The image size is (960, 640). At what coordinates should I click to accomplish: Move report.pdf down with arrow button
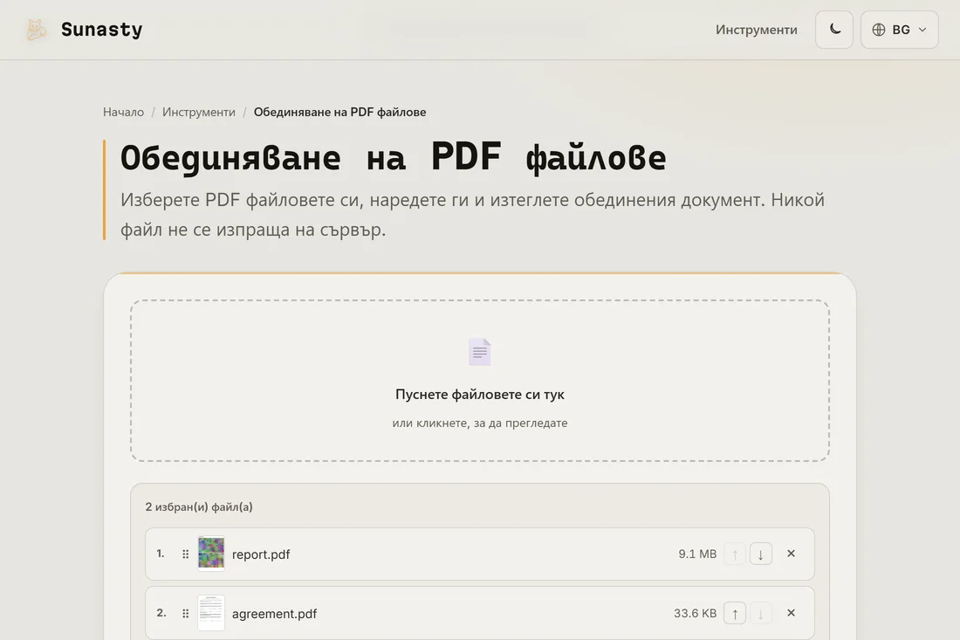(760, 554)
